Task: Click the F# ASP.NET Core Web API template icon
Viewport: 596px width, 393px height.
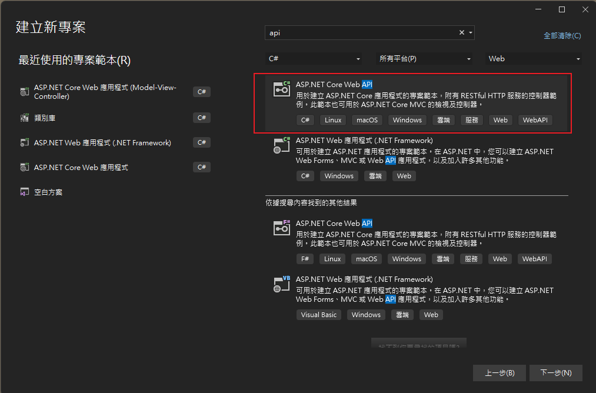Action: 282,228
